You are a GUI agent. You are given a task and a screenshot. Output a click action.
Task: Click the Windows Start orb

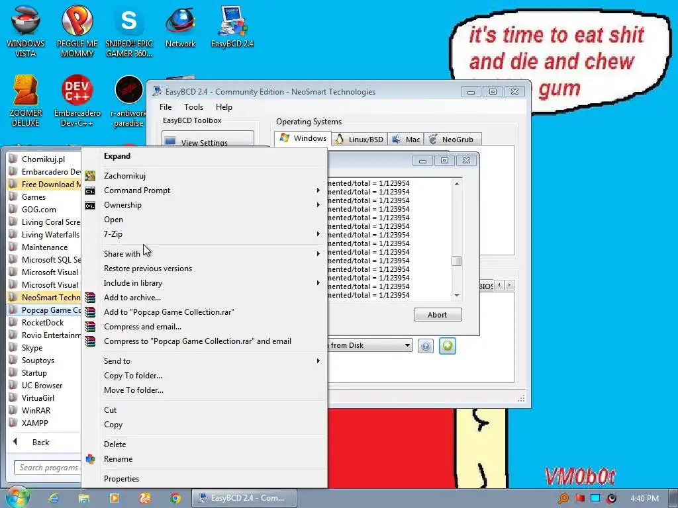[18, 497]
